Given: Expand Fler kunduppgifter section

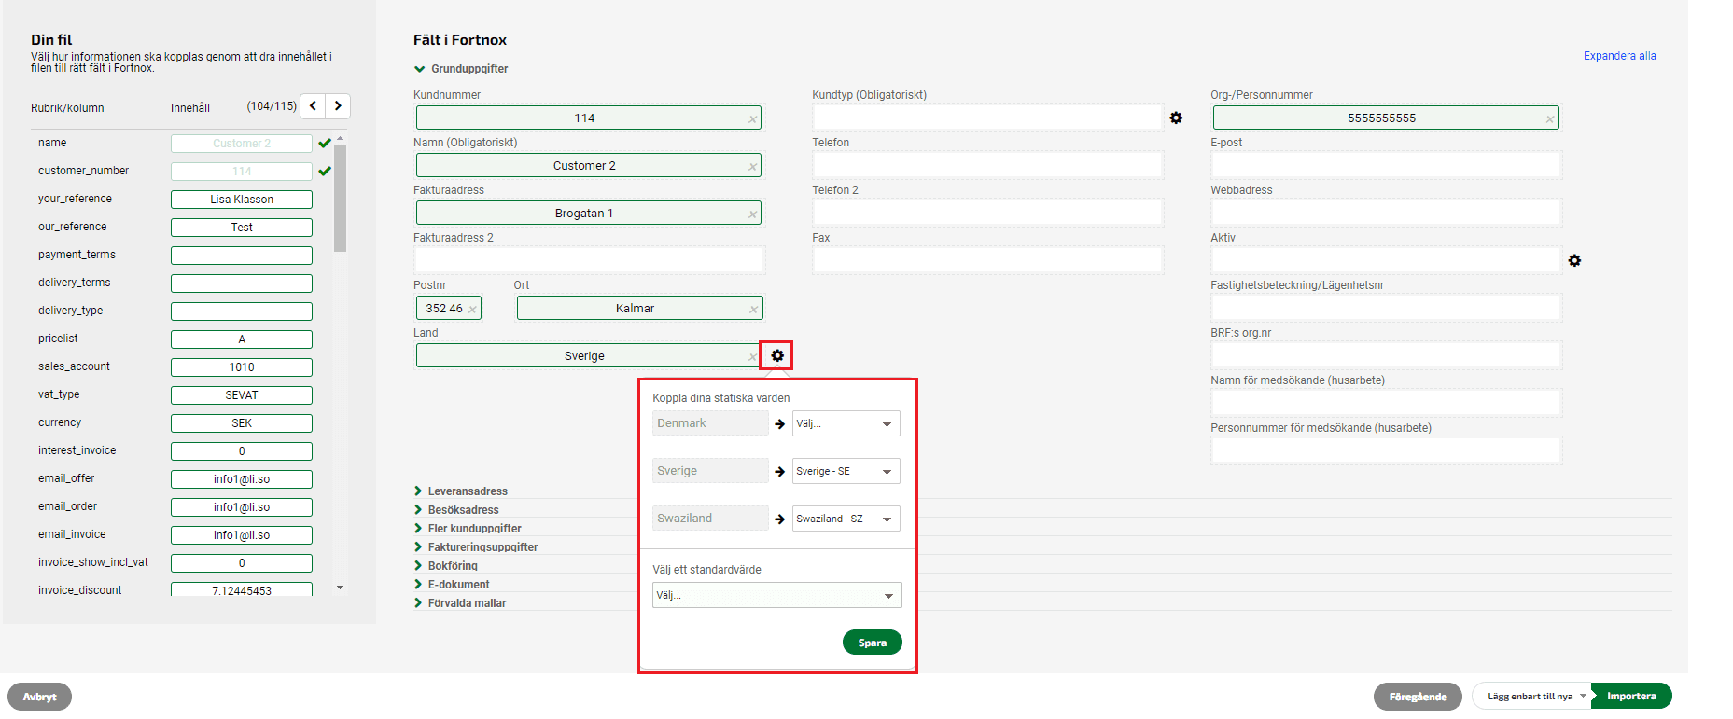Looking at the screenshot, I should click(x=468, y=529).
